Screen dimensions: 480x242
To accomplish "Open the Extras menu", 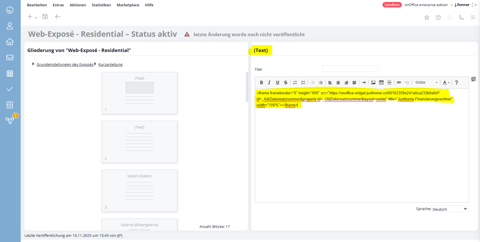I will coord(58,5).
